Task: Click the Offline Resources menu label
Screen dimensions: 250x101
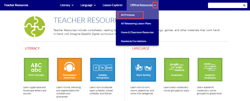Action: (141, 5)
